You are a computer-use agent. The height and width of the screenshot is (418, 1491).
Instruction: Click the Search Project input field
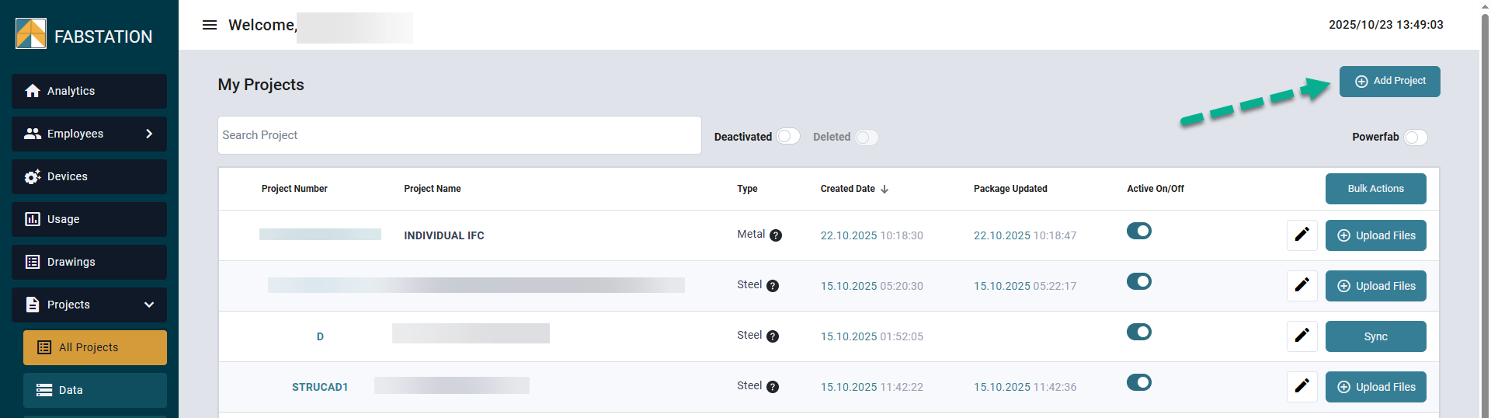tap(459, 135)
